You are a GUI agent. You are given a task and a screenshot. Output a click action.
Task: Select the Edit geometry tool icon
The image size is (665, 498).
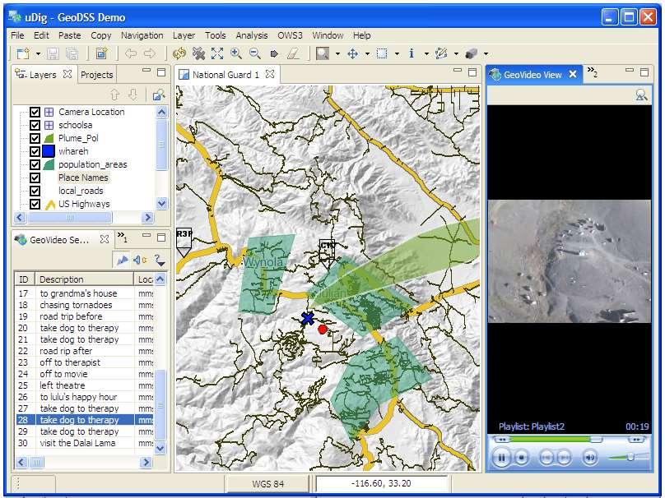pos(441,53)
